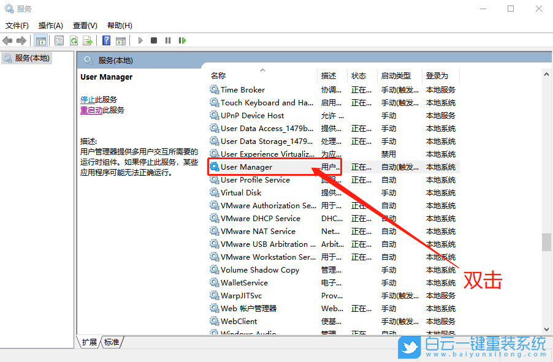553x362 pixels.
Task: Open the properties icon in the toolbar
Action: point(58,40)
